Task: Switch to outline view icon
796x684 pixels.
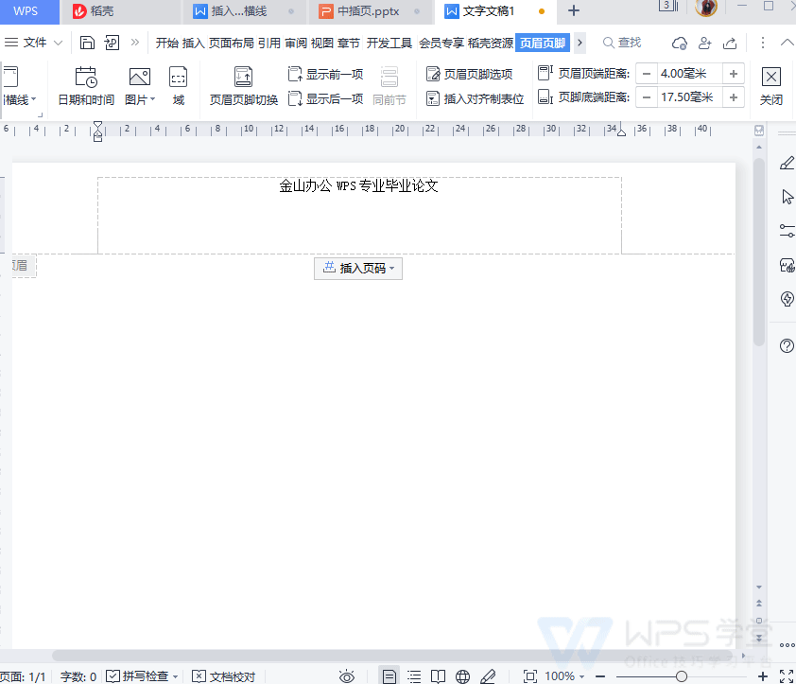Action: point(414,676)
